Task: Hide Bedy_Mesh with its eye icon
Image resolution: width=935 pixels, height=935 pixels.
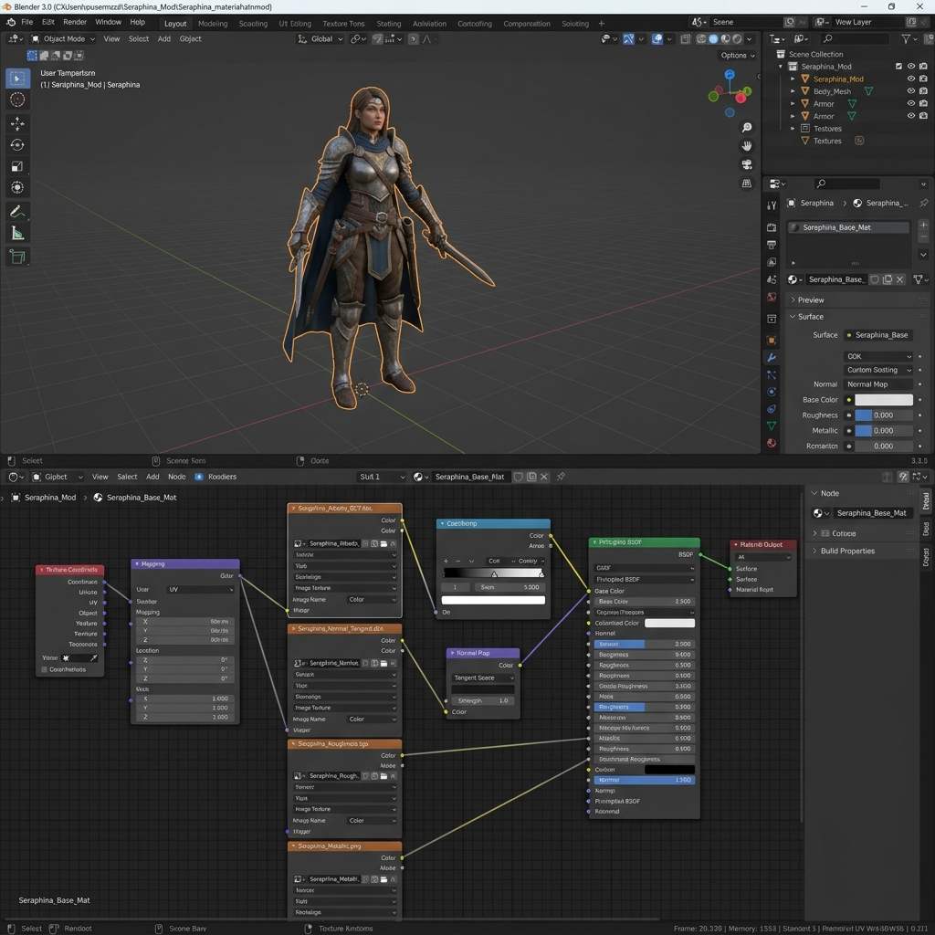Action: pos(910,91)
